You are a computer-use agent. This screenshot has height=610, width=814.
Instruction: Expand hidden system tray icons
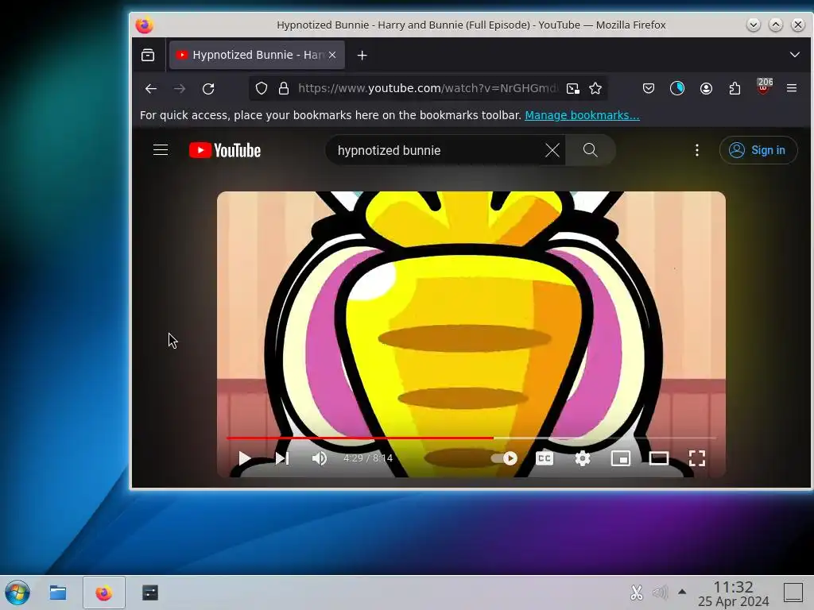pos(682,592)
